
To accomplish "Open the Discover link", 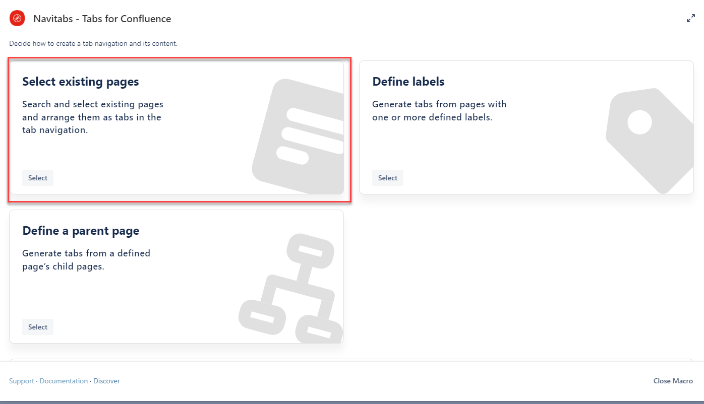I will (106, 381).
